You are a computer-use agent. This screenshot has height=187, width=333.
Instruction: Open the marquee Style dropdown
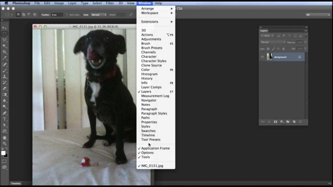[99, 15]
